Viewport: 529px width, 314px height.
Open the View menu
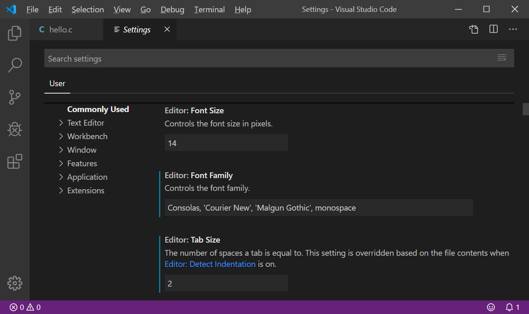(x=122, y=9)
